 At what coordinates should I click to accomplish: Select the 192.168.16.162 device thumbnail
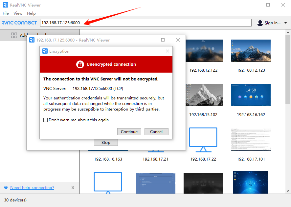click(x=251, y=95)
